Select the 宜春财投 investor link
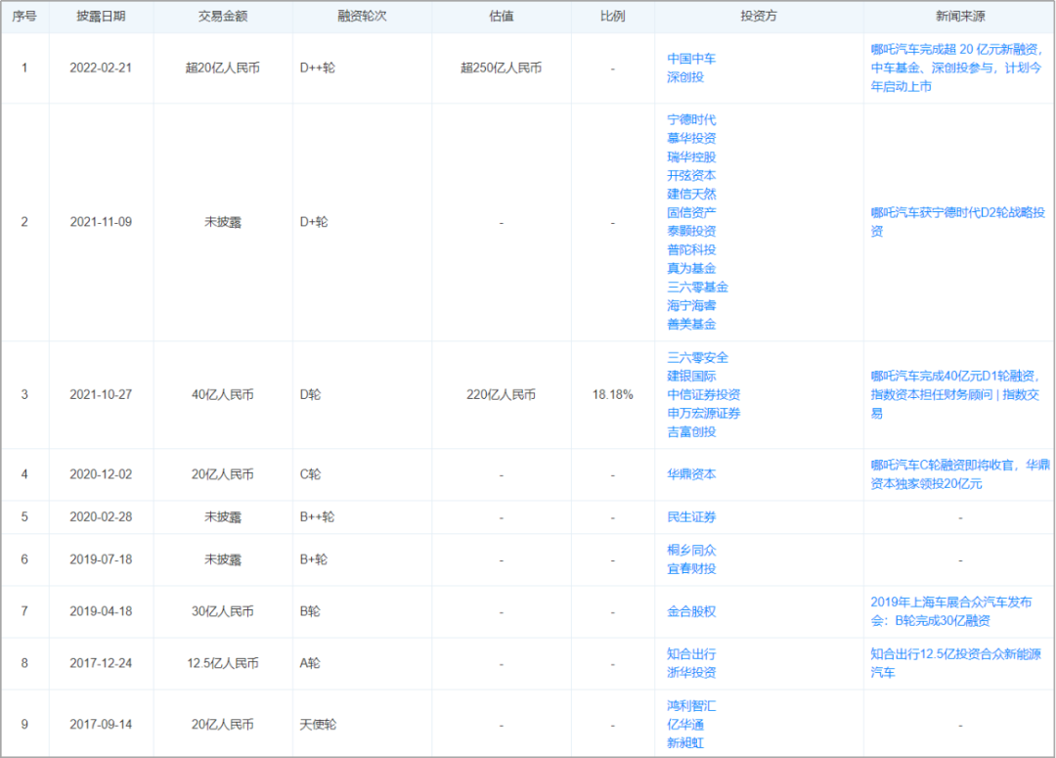1056x758 pixels. pos(691,568)
